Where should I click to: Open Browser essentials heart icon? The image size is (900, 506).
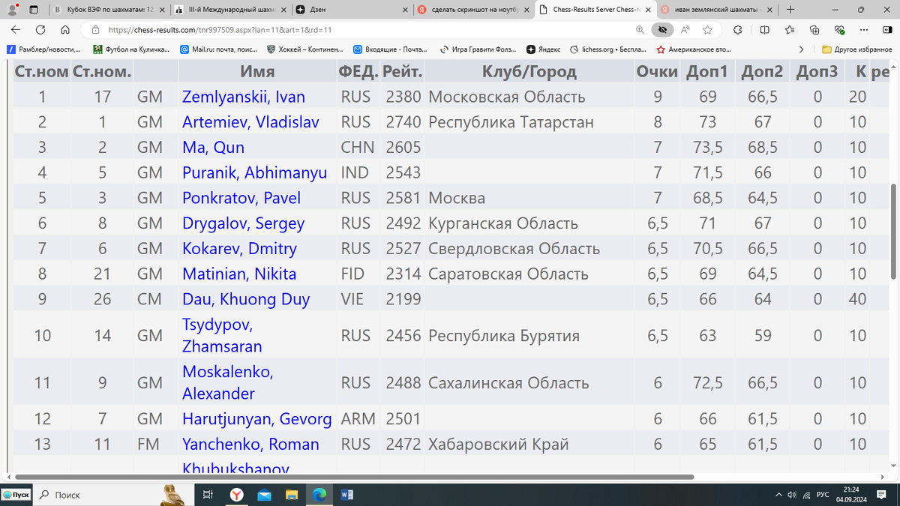[838, 30]
